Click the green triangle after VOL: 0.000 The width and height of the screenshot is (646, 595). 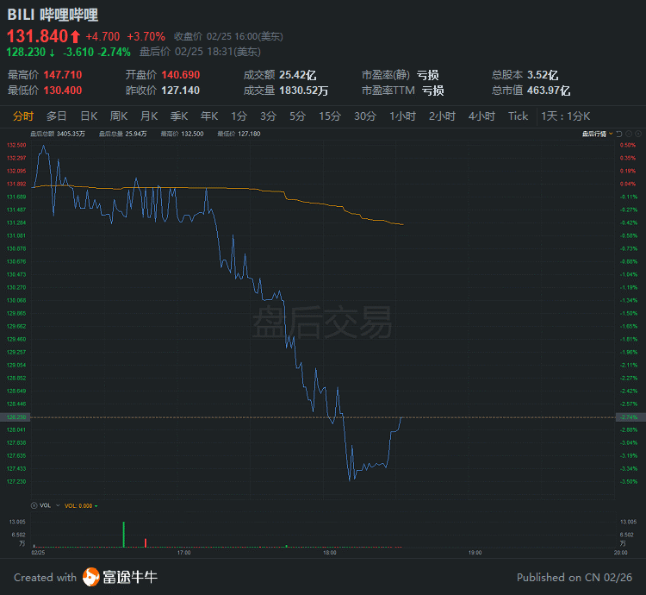[x=96, y=506]
